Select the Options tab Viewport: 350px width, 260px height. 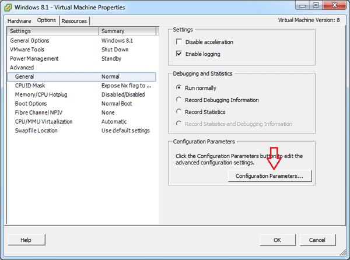[47, 20]
